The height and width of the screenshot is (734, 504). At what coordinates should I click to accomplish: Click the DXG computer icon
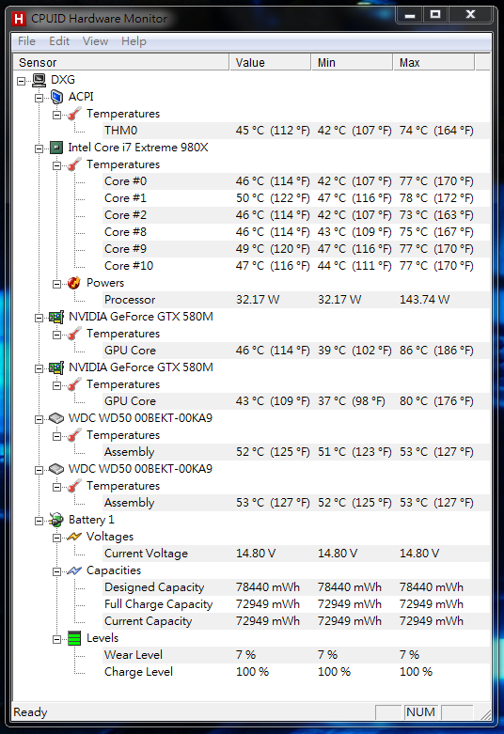click(x=39, y=80)
